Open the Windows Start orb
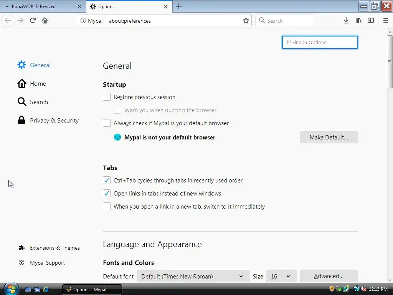The width and height of the screenshot is (393, 295). 11,289
